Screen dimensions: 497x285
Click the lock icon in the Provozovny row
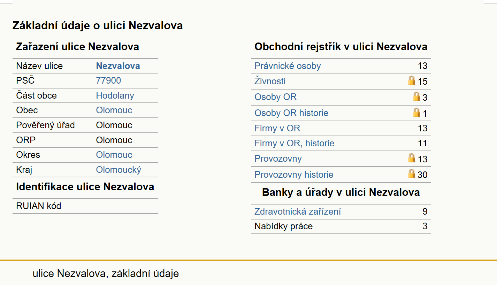[412, 158]
